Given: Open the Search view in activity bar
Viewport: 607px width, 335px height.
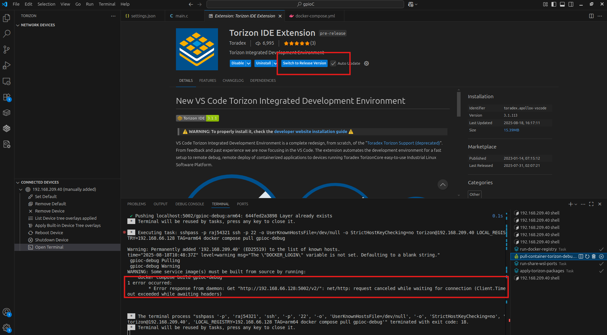Looking at the screenshot, I should pos(7,34).
